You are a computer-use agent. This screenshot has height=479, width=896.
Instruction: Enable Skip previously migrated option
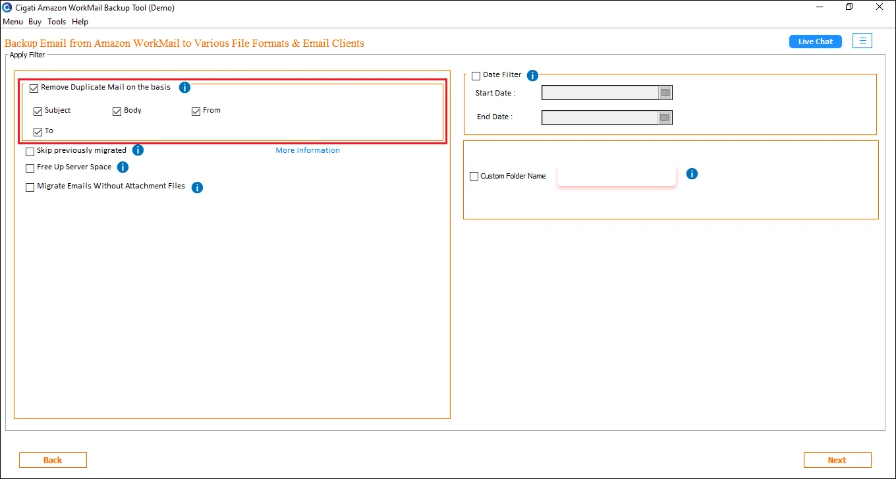click(30, 152)
